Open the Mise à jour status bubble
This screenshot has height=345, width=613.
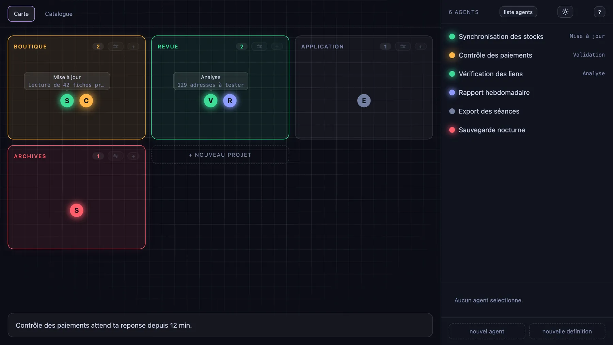pos(67,81)
